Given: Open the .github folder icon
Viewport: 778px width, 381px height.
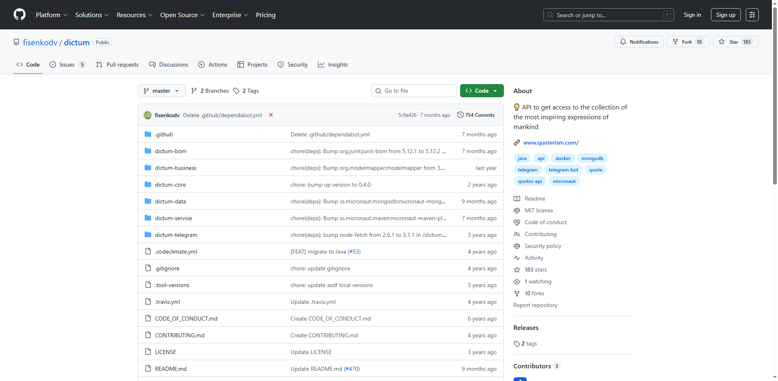Looking at the screenshot, I should click(x=148, y=134).
